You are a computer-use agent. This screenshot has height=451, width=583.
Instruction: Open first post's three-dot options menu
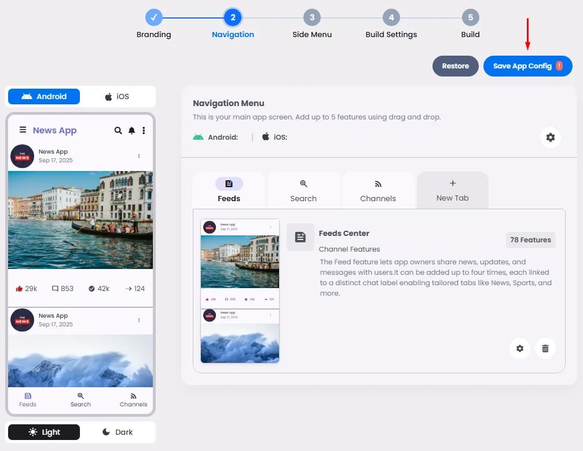click(139, 156)
